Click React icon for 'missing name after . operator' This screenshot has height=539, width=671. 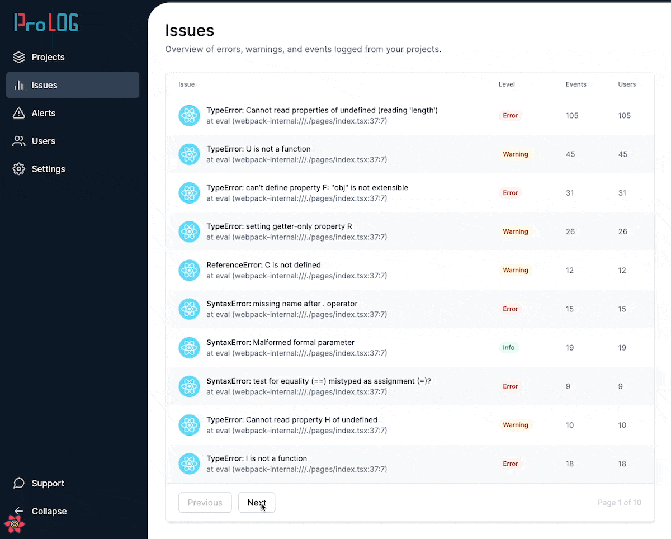(189, 309)
